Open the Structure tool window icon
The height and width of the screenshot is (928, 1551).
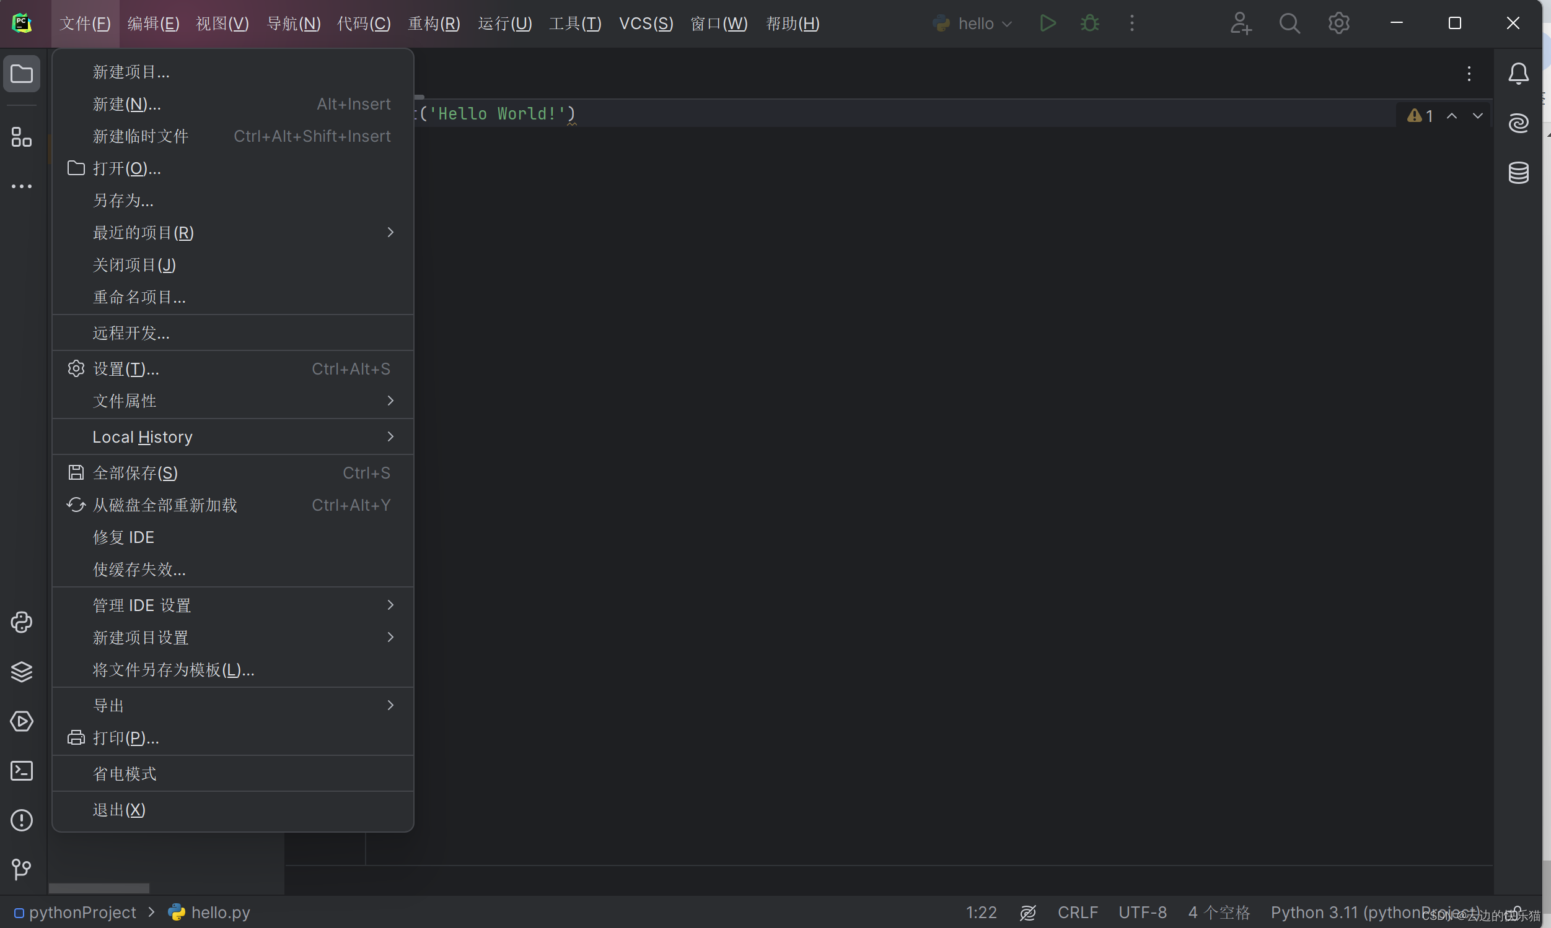pyautogui.click(x=21, y=137)
